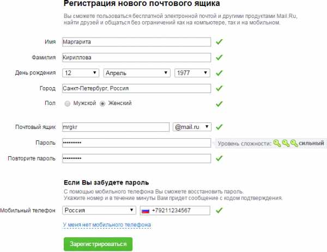Click the Почтовый ящик field containing mrgkr
This screenshot has width=327, height=252.
(116, 127)
